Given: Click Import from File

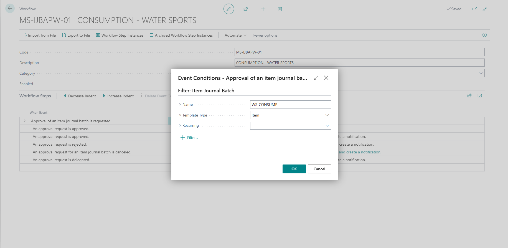Looking at the screenshot, I should (39, 35).
